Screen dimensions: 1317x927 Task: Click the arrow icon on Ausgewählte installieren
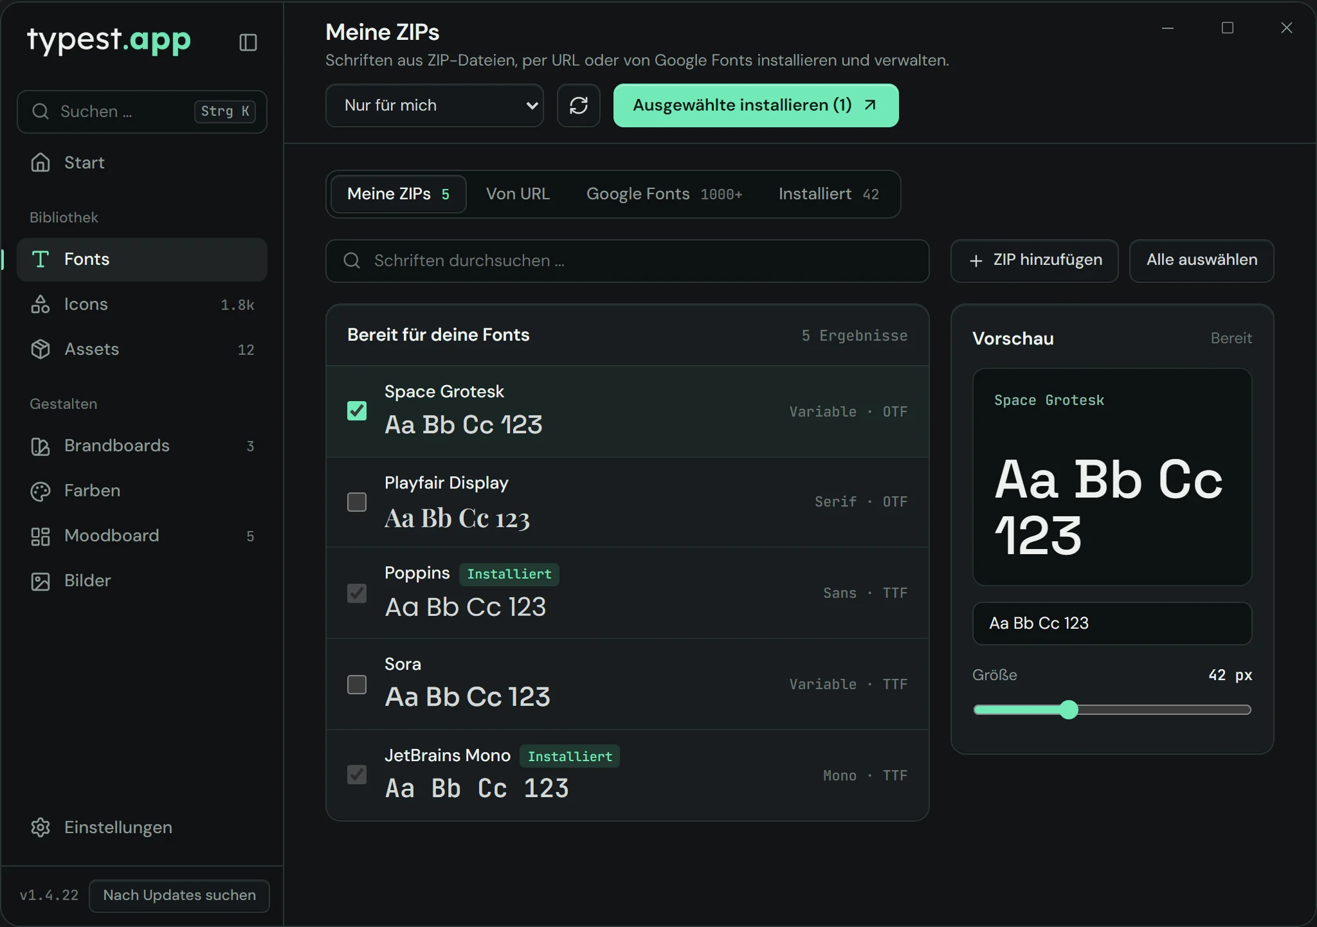[x=870, y=105]
